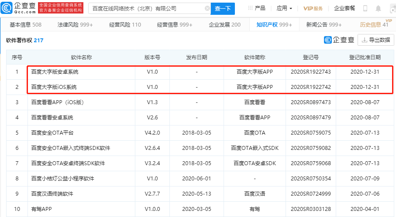Click the mobile phone icon in header
The image size is (396, 217).
(x=365, y=8)
